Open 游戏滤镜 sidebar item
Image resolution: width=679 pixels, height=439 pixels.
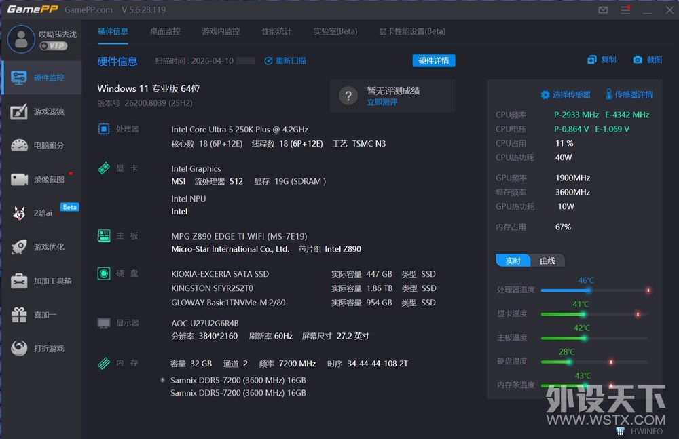pyautogui.click(x=41, y=112)
